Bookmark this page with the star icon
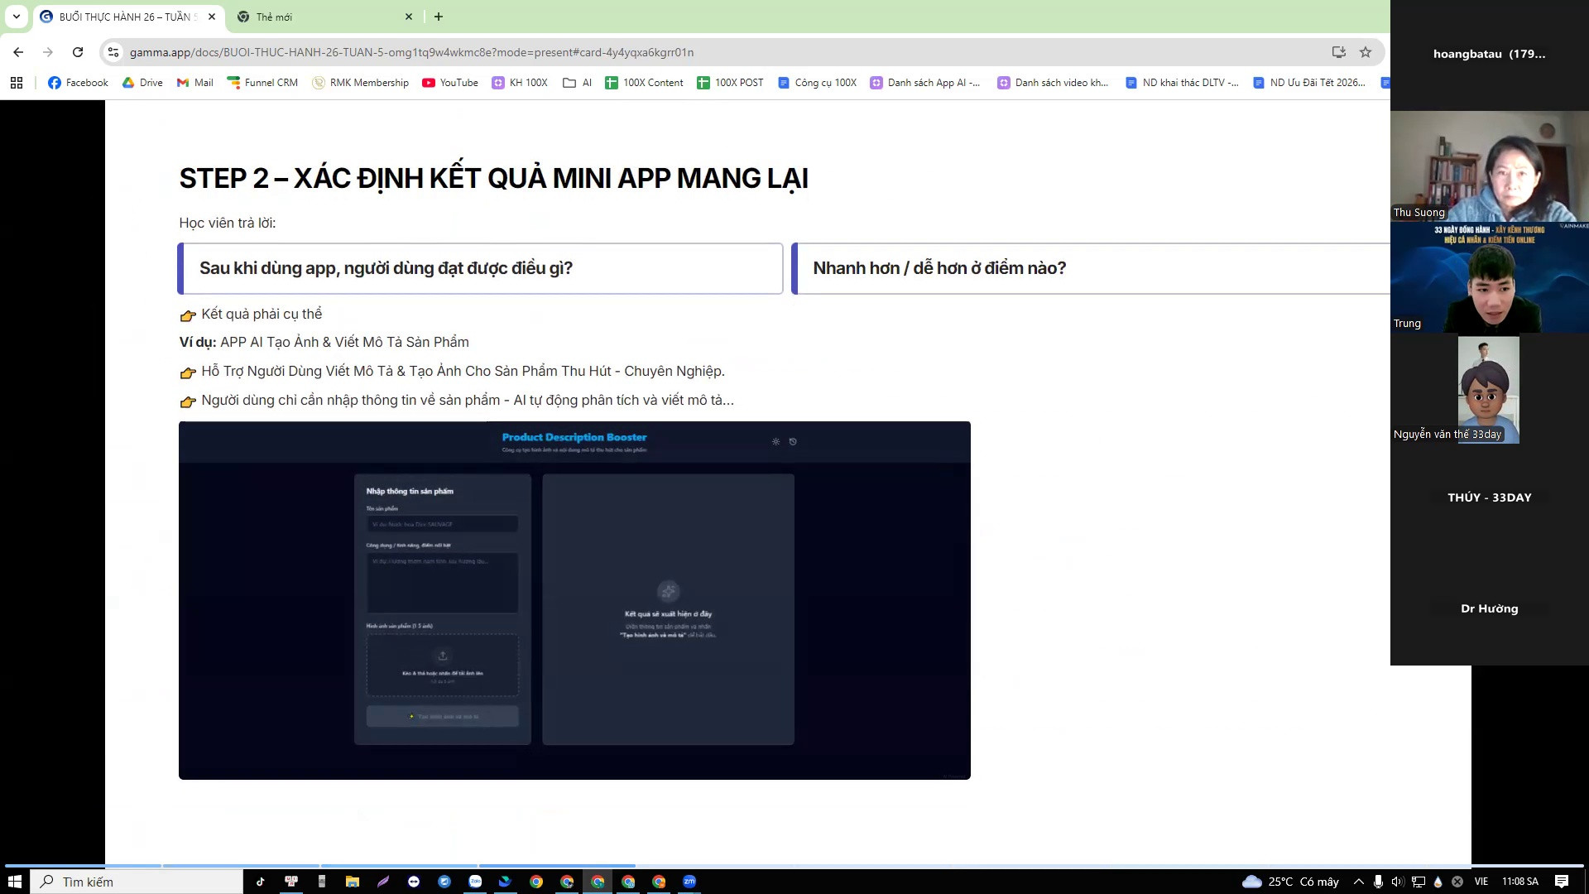The width and height of the screenshot is (1589, 894). [1366, 52]
